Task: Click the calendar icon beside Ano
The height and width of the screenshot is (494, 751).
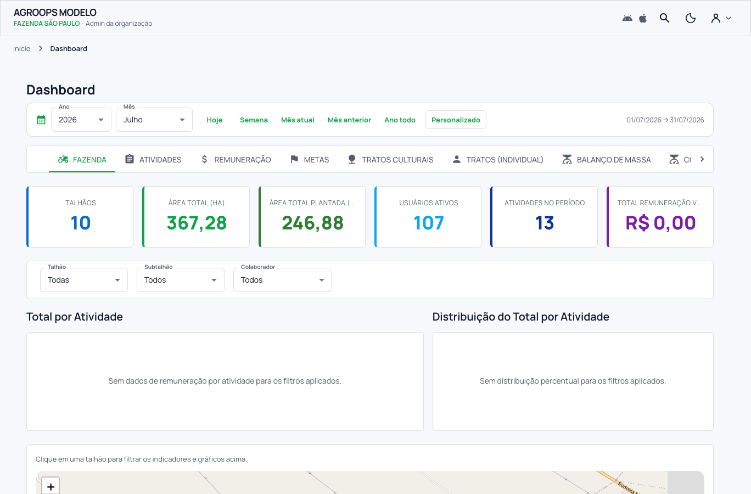Action: 41,120
